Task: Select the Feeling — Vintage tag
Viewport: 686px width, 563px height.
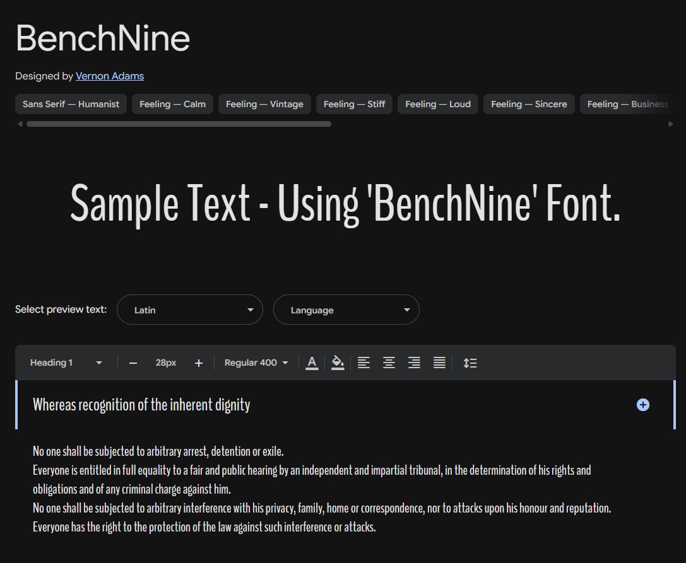Action: (x=264, y=104)
